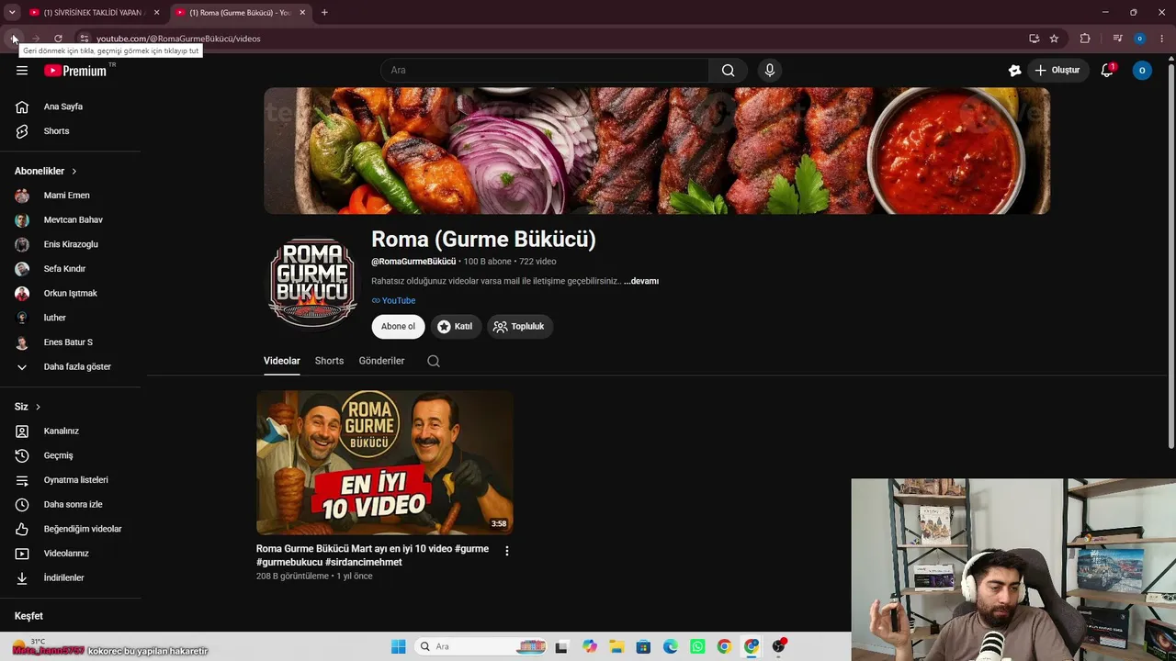Expand the Siz section
This screenshot has width=1176, height=661.
[28, 407]
